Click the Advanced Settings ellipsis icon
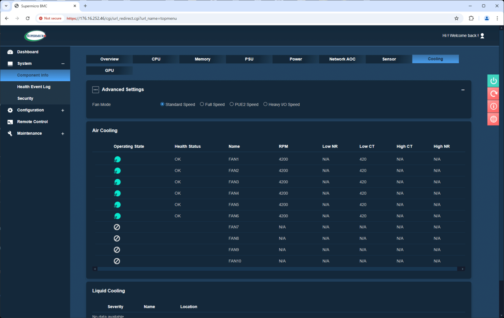 95,90
